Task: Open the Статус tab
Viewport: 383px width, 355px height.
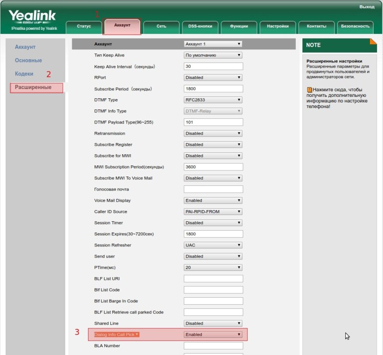Action: tap(84, 27)
